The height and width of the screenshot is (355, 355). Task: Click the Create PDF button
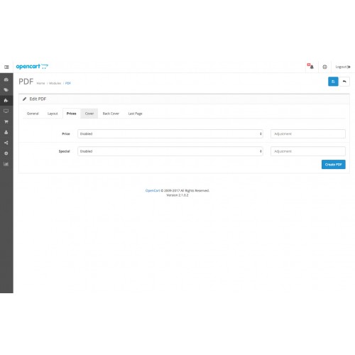click(333, 165)
